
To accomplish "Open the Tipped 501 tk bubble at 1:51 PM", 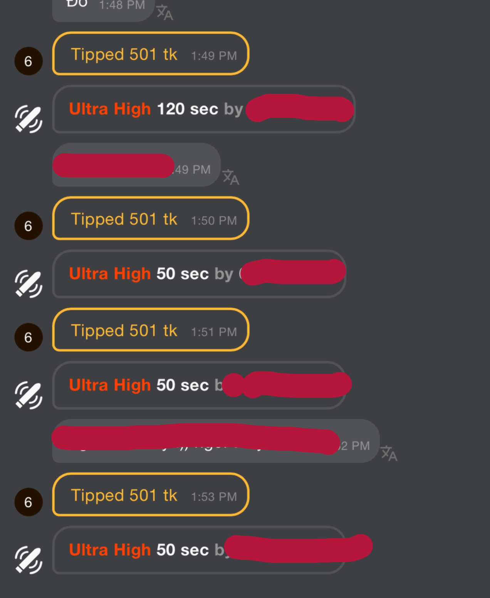I will pos(151,330).
